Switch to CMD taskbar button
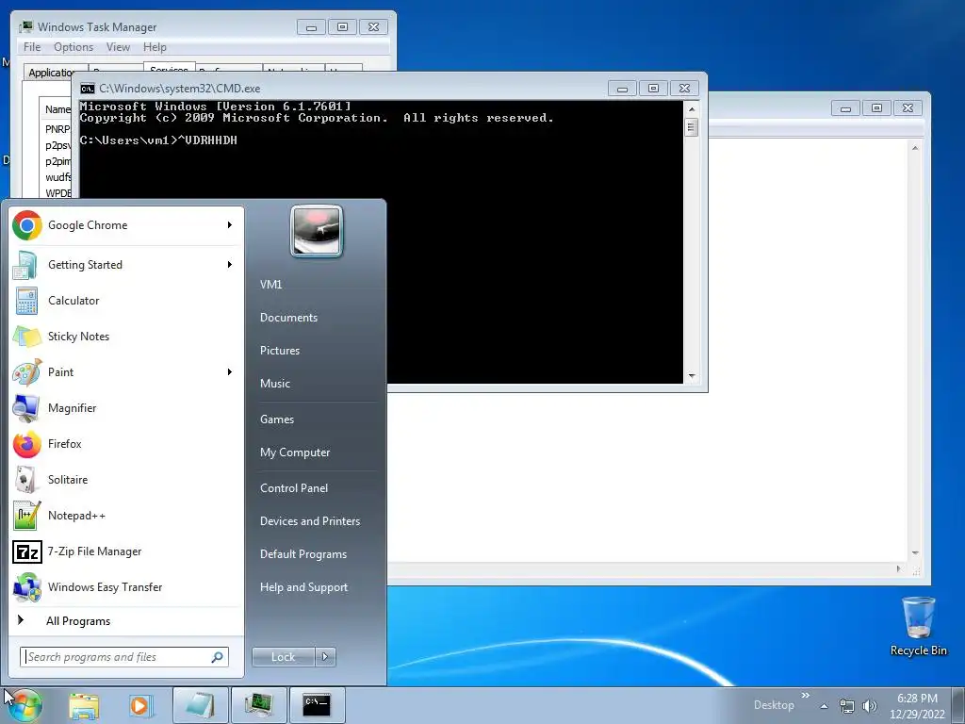Screen dimensions: 965x724 click(317, 705)
